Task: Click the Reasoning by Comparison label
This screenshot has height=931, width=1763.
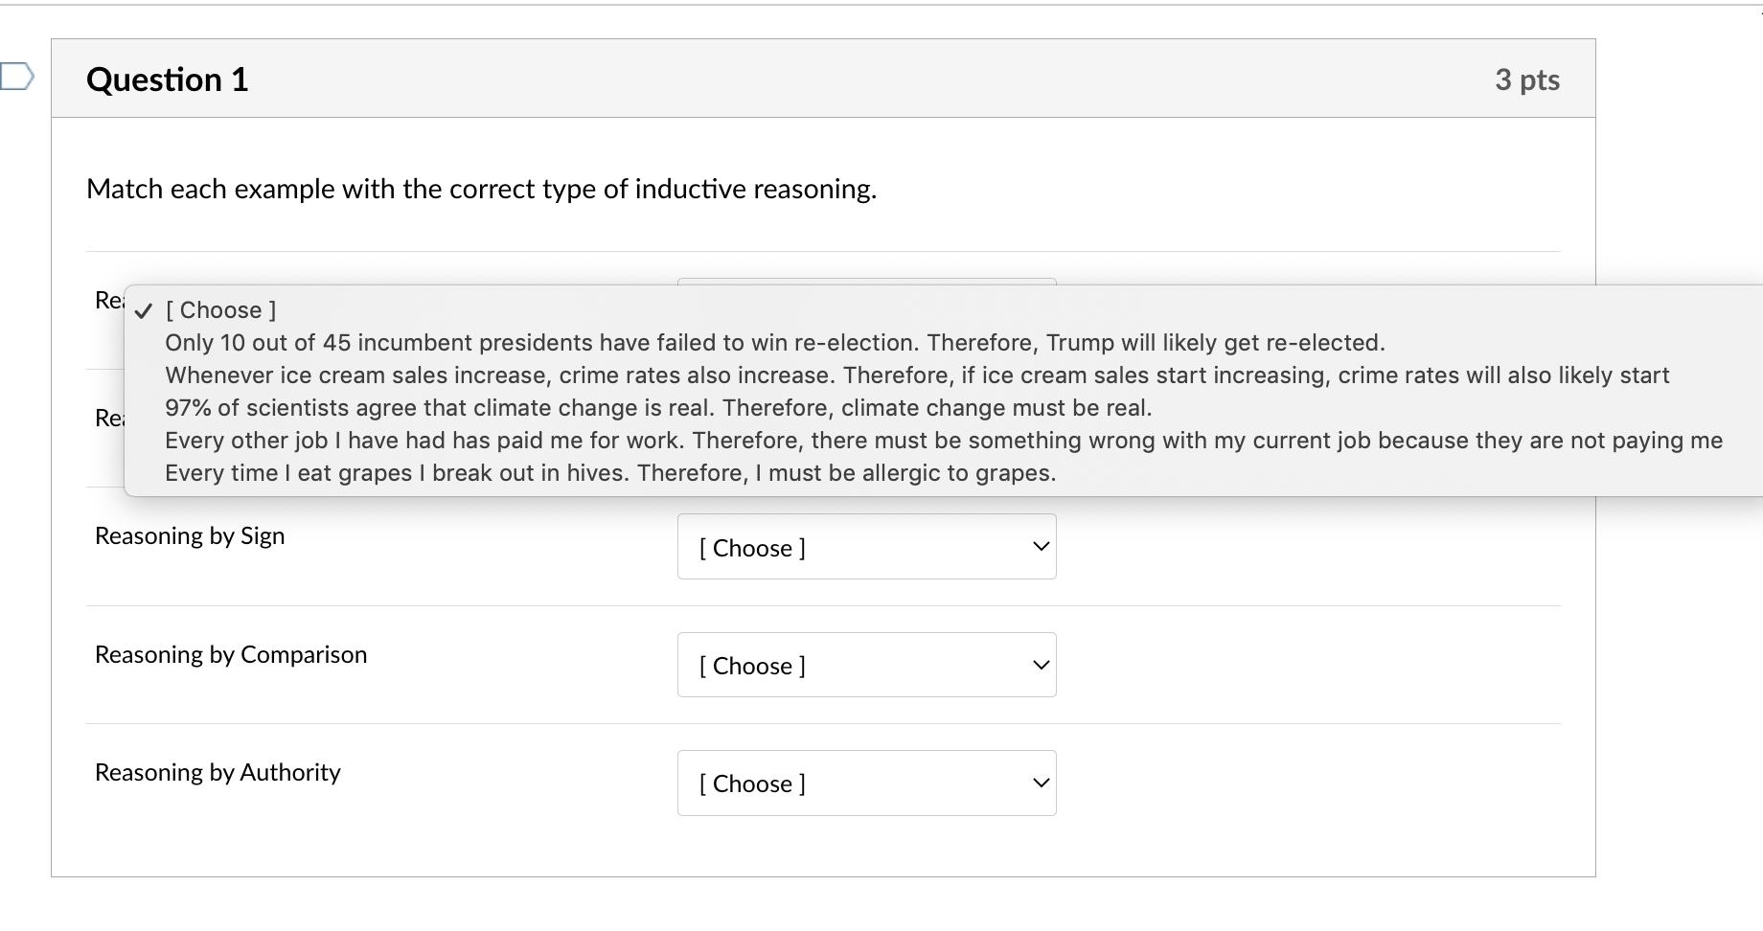Action: [x=230, y=654]
